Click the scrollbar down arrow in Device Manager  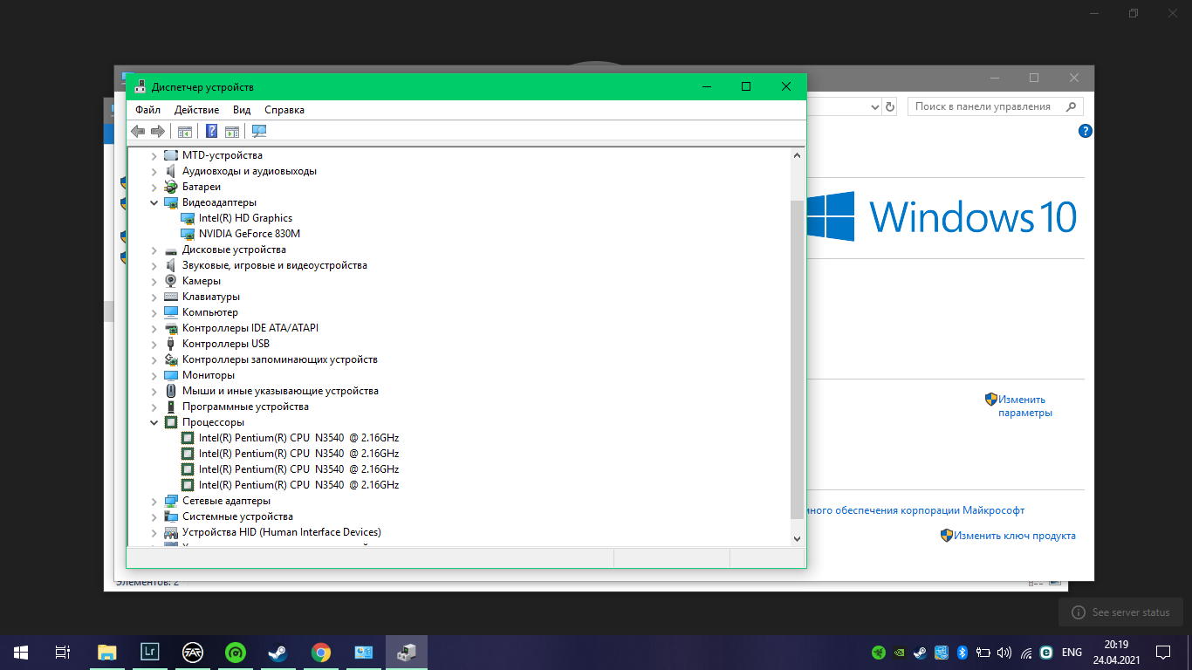click(x=796, y=539)
